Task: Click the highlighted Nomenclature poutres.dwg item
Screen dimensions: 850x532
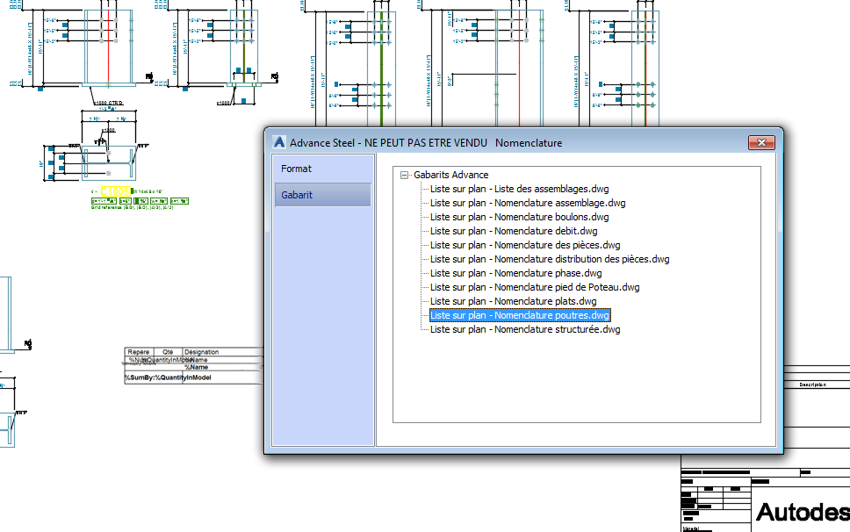Action: pyautogui.click(x=520, y=315)
